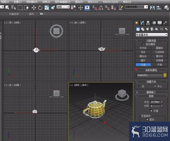Open the 修改器(M) menu

[32, 2]
